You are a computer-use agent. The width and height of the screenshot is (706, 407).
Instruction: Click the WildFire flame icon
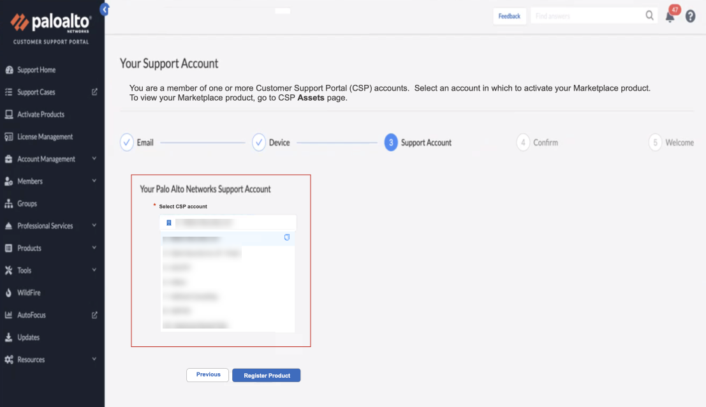[8, 293]
